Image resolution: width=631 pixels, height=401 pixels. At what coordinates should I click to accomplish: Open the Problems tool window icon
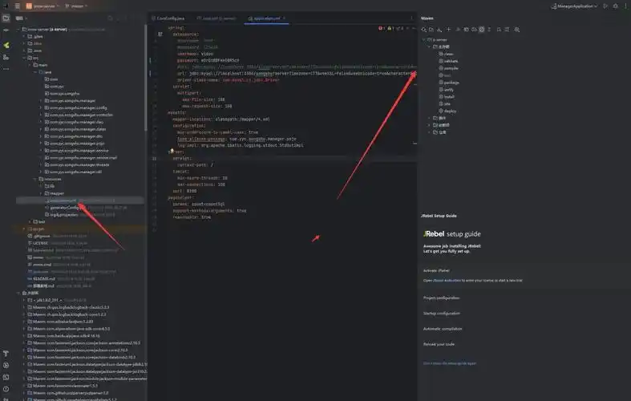click(6, 387)
